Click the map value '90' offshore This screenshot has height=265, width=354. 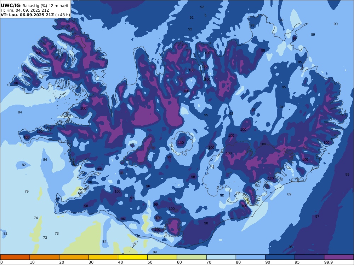[x=336, y=24]
